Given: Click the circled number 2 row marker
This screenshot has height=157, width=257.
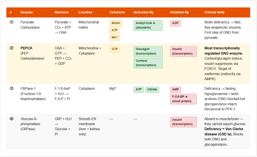Looking at the screenshot, I should pos(11,48).
